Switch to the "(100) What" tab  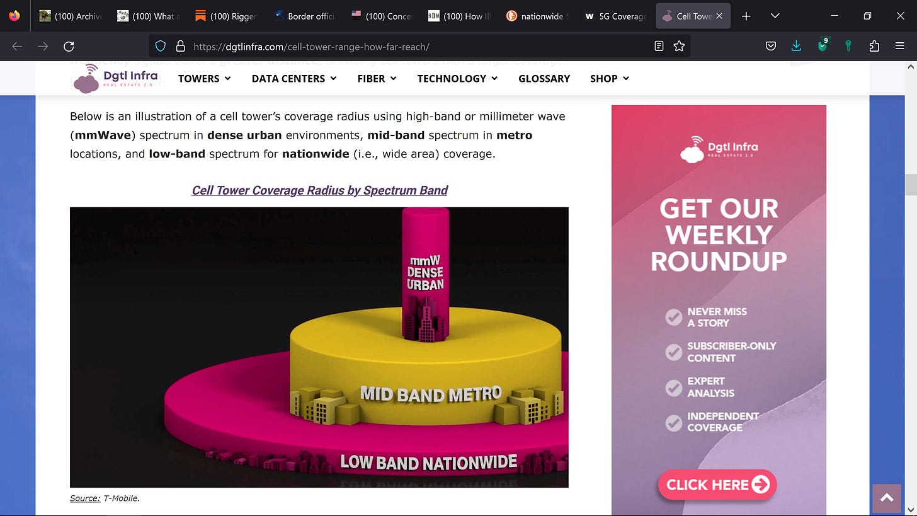(149, 16)
